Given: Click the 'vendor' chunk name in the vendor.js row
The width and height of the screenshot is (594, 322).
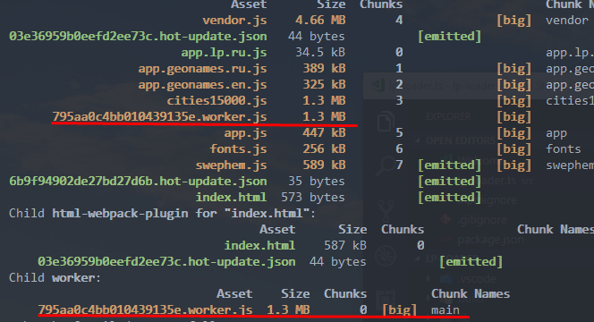Looking at the screenshot, I should click(567, 20).
